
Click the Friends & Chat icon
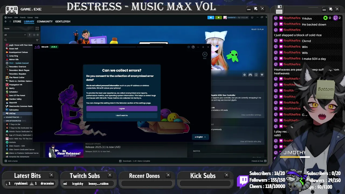click(x=265, y=161)
